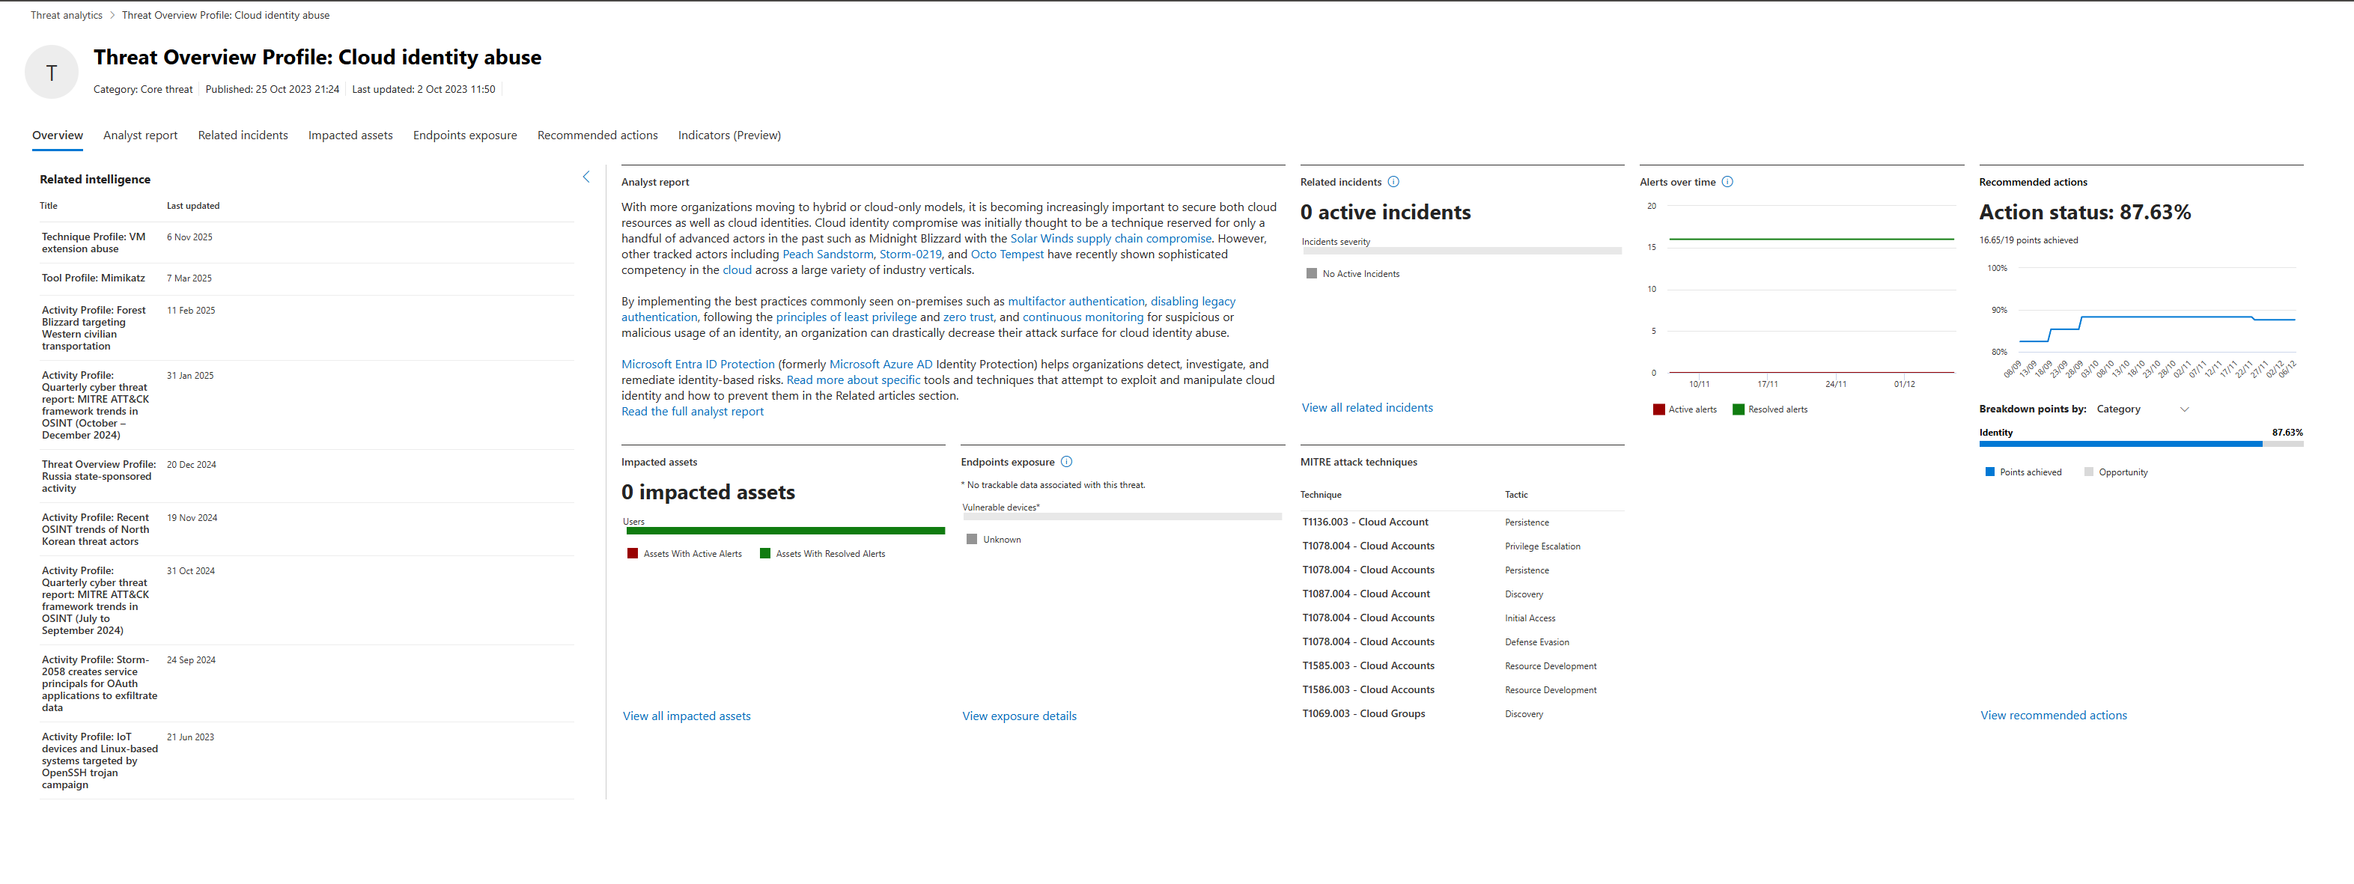Toggle Assets With Active Alerts legend
2354x884 pixels.
[684, 555]
